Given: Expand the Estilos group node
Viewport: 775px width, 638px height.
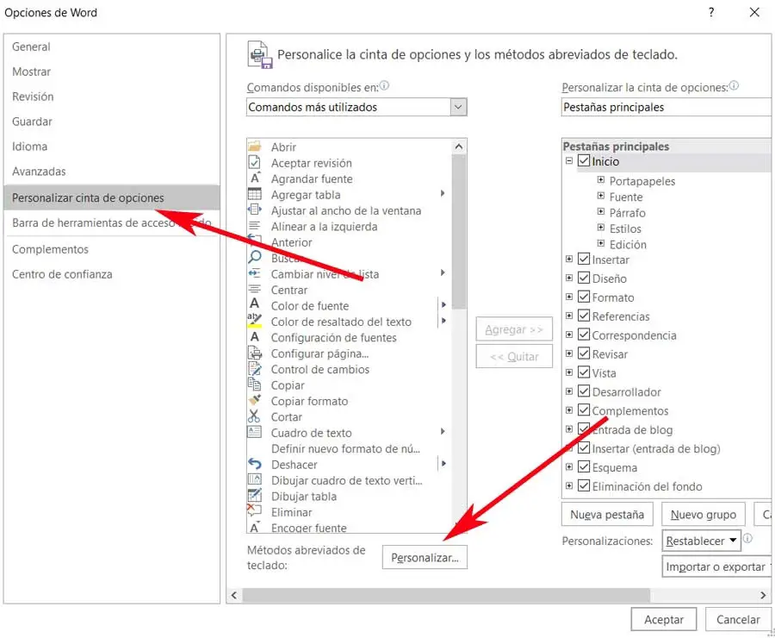Looking at the screenshot, I should [x=600, y=228].
